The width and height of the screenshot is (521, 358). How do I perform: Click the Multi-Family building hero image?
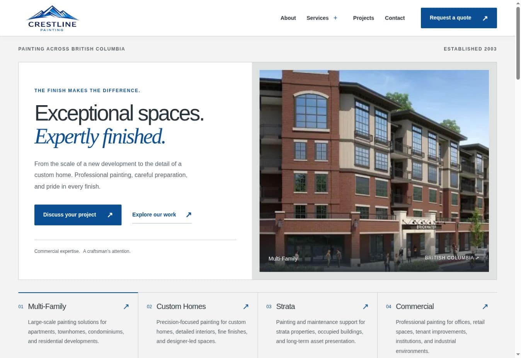tap(374, 170)
